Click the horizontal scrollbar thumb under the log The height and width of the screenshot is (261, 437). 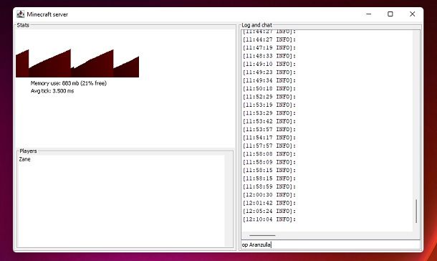tap(262, 235)
